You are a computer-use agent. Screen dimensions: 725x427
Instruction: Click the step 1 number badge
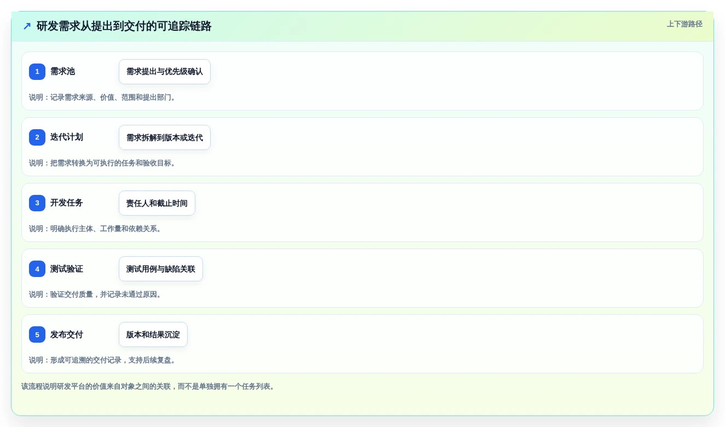pos(37,72)
